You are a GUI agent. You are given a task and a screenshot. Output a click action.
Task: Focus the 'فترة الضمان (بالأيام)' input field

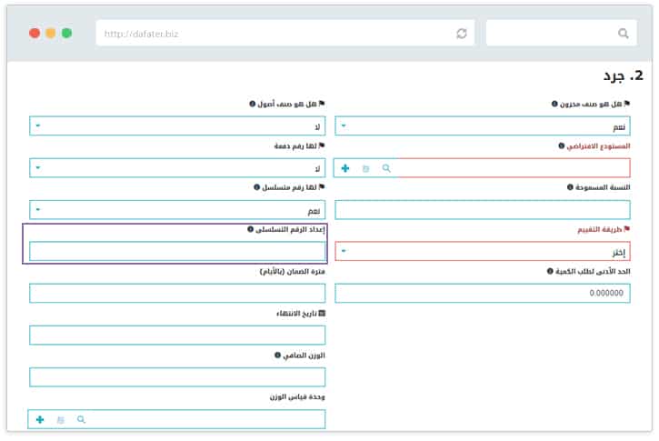coord(177,293)
